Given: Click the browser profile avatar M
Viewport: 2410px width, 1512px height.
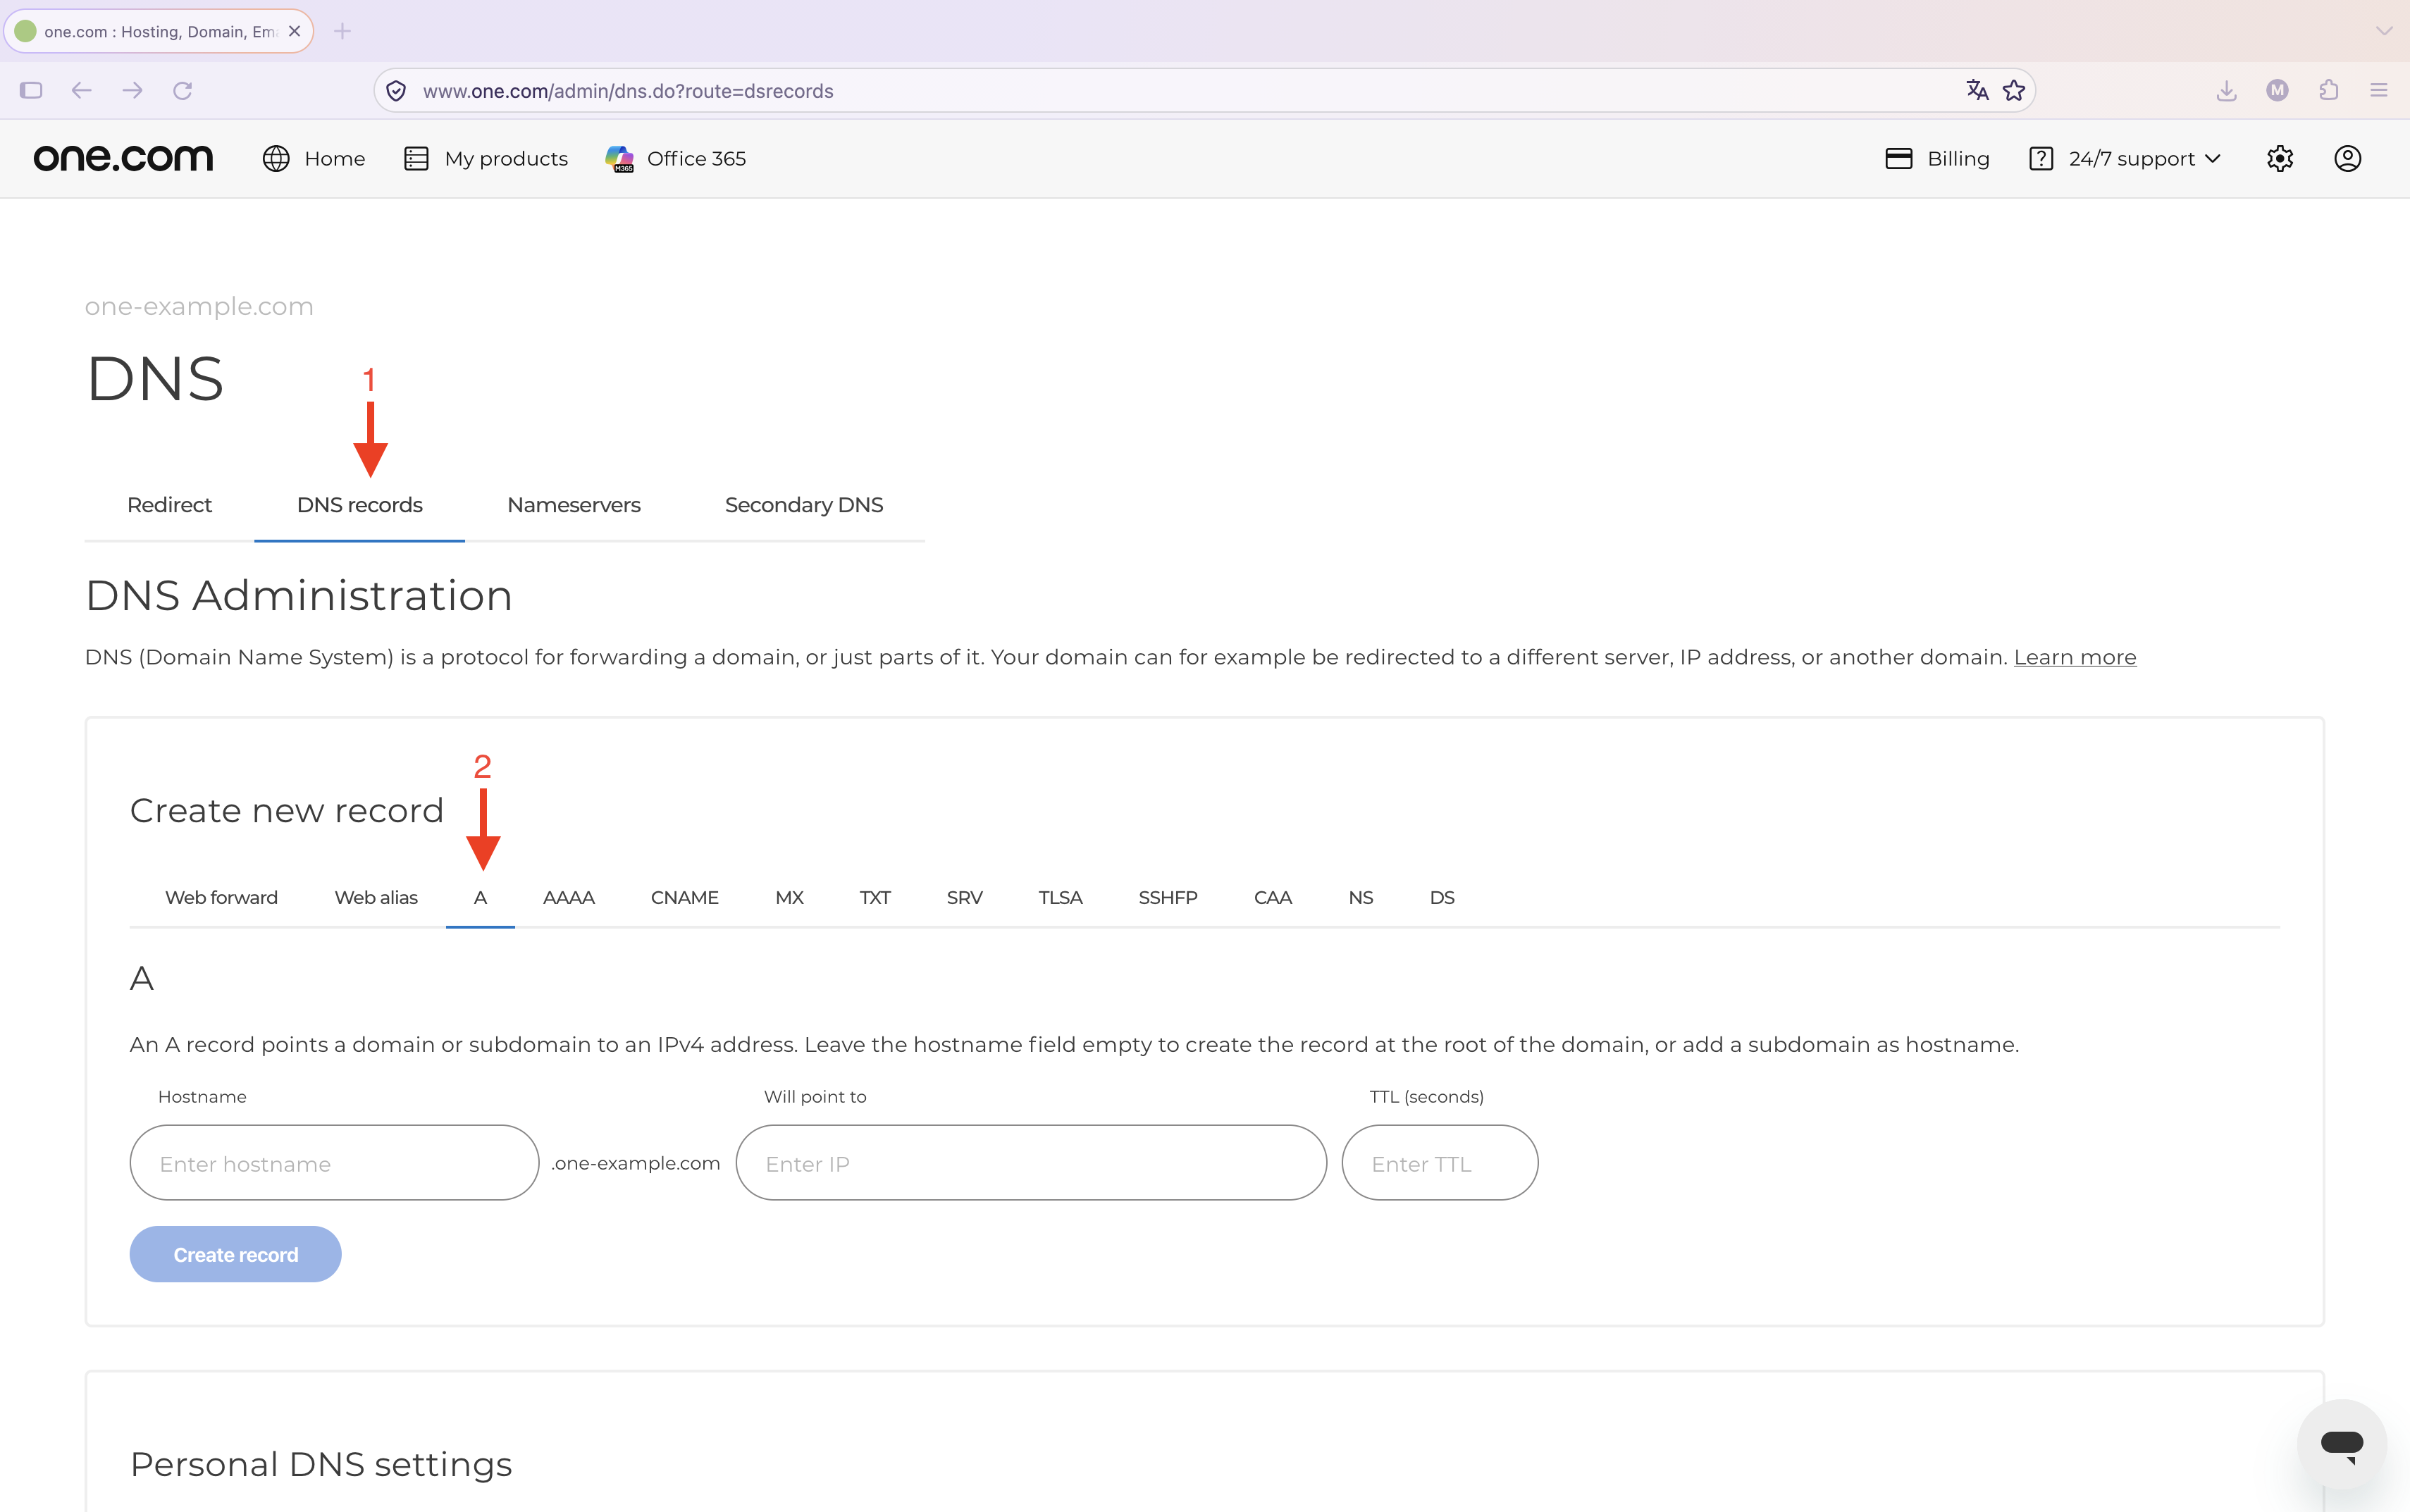Looking at the screenshot, I should pos(2277,90).
